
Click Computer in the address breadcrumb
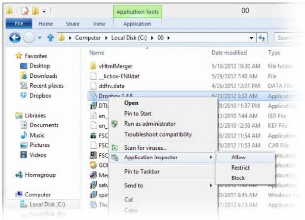(88, 38)
